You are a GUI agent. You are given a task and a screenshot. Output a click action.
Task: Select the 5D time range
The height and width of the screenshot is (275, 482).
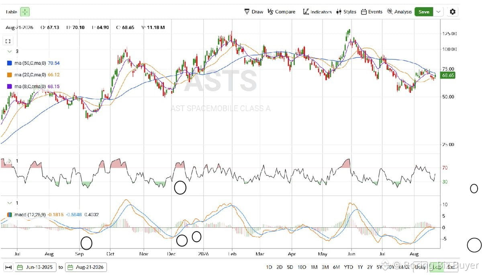(290, 267)
